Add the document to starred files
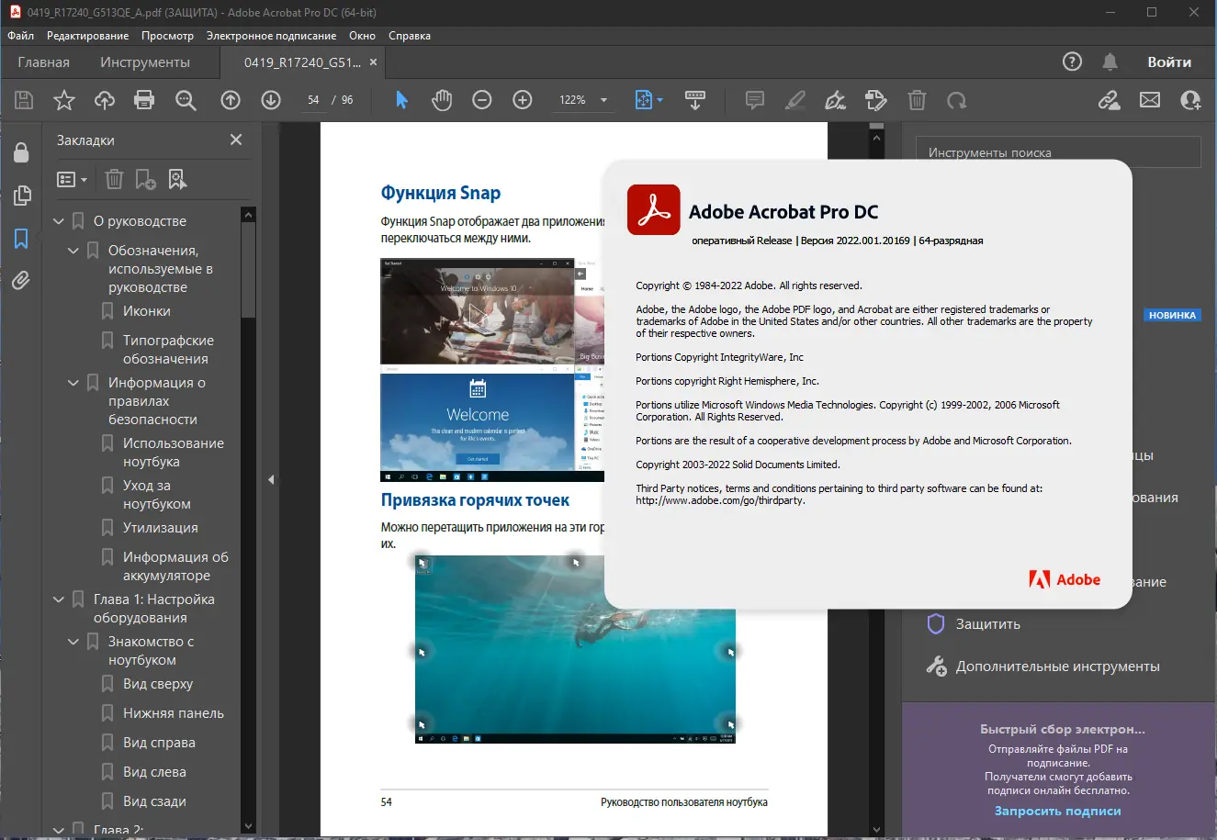The image size is (1217, 840). 64,100
